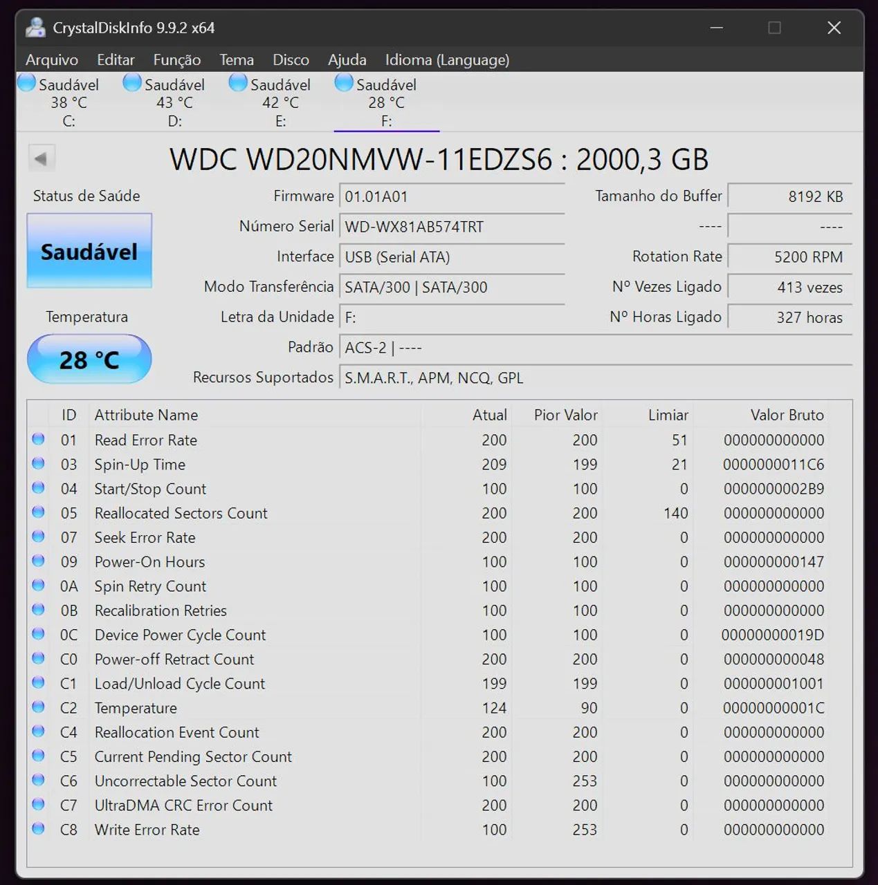The image size is (878, 885).
Task: Open the Disco menu
Action: coord(291,60)
